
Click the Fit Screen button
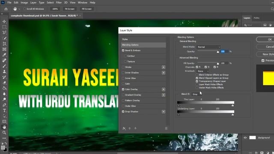[x=70, y=9]
